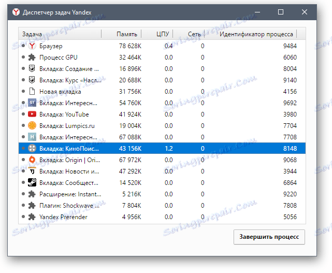
Task: Click the КиноПоиск film reel icon
Action: 32,149
